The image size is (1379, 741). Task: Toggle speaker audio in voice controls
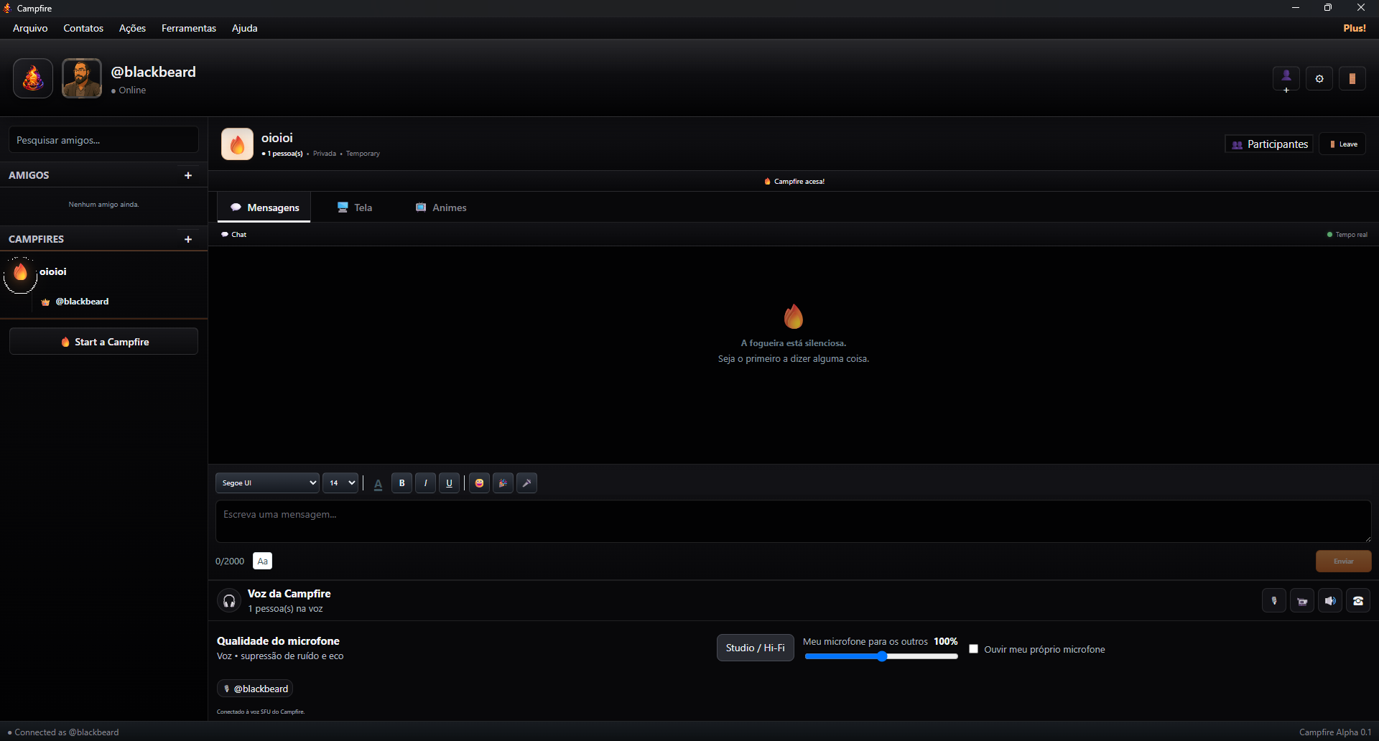click(1330, 601)
